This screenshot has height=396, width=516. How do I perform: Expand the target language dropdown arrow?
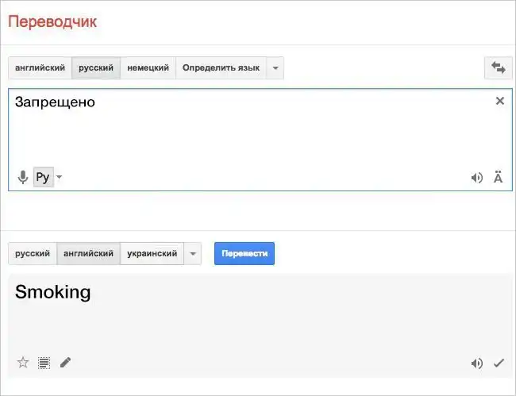[x=192, y=254]
